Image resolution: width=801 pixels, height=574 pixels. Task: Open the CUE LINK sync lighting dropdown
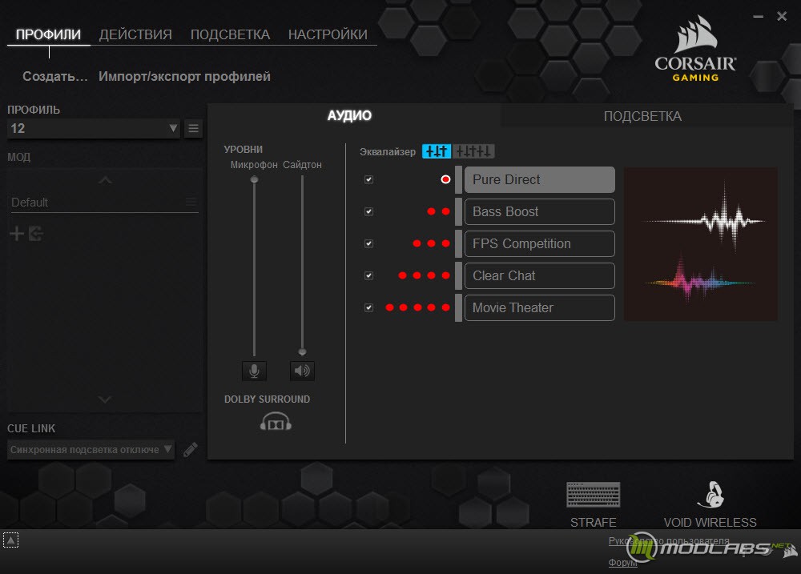tap(91, 449)
